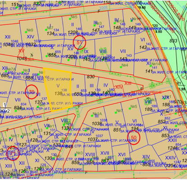Click red circled block number 51
The height and width of the screenshot is (180, 187).
point(79,43)
